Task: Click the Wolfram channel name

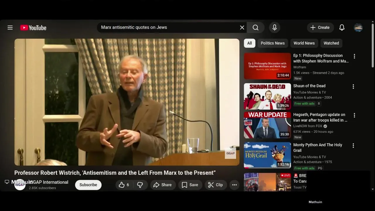Action: (299, 67)
